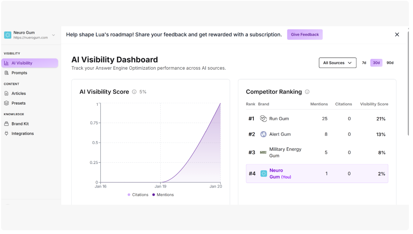Screen dimensions: 413x234
Task: Select the Neuro Gum (You) ranking row
Action: [317, 173]
